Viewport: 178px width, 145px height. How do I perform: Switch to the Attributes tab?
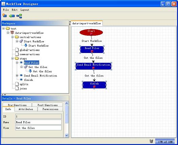click(x=26, y=109)
